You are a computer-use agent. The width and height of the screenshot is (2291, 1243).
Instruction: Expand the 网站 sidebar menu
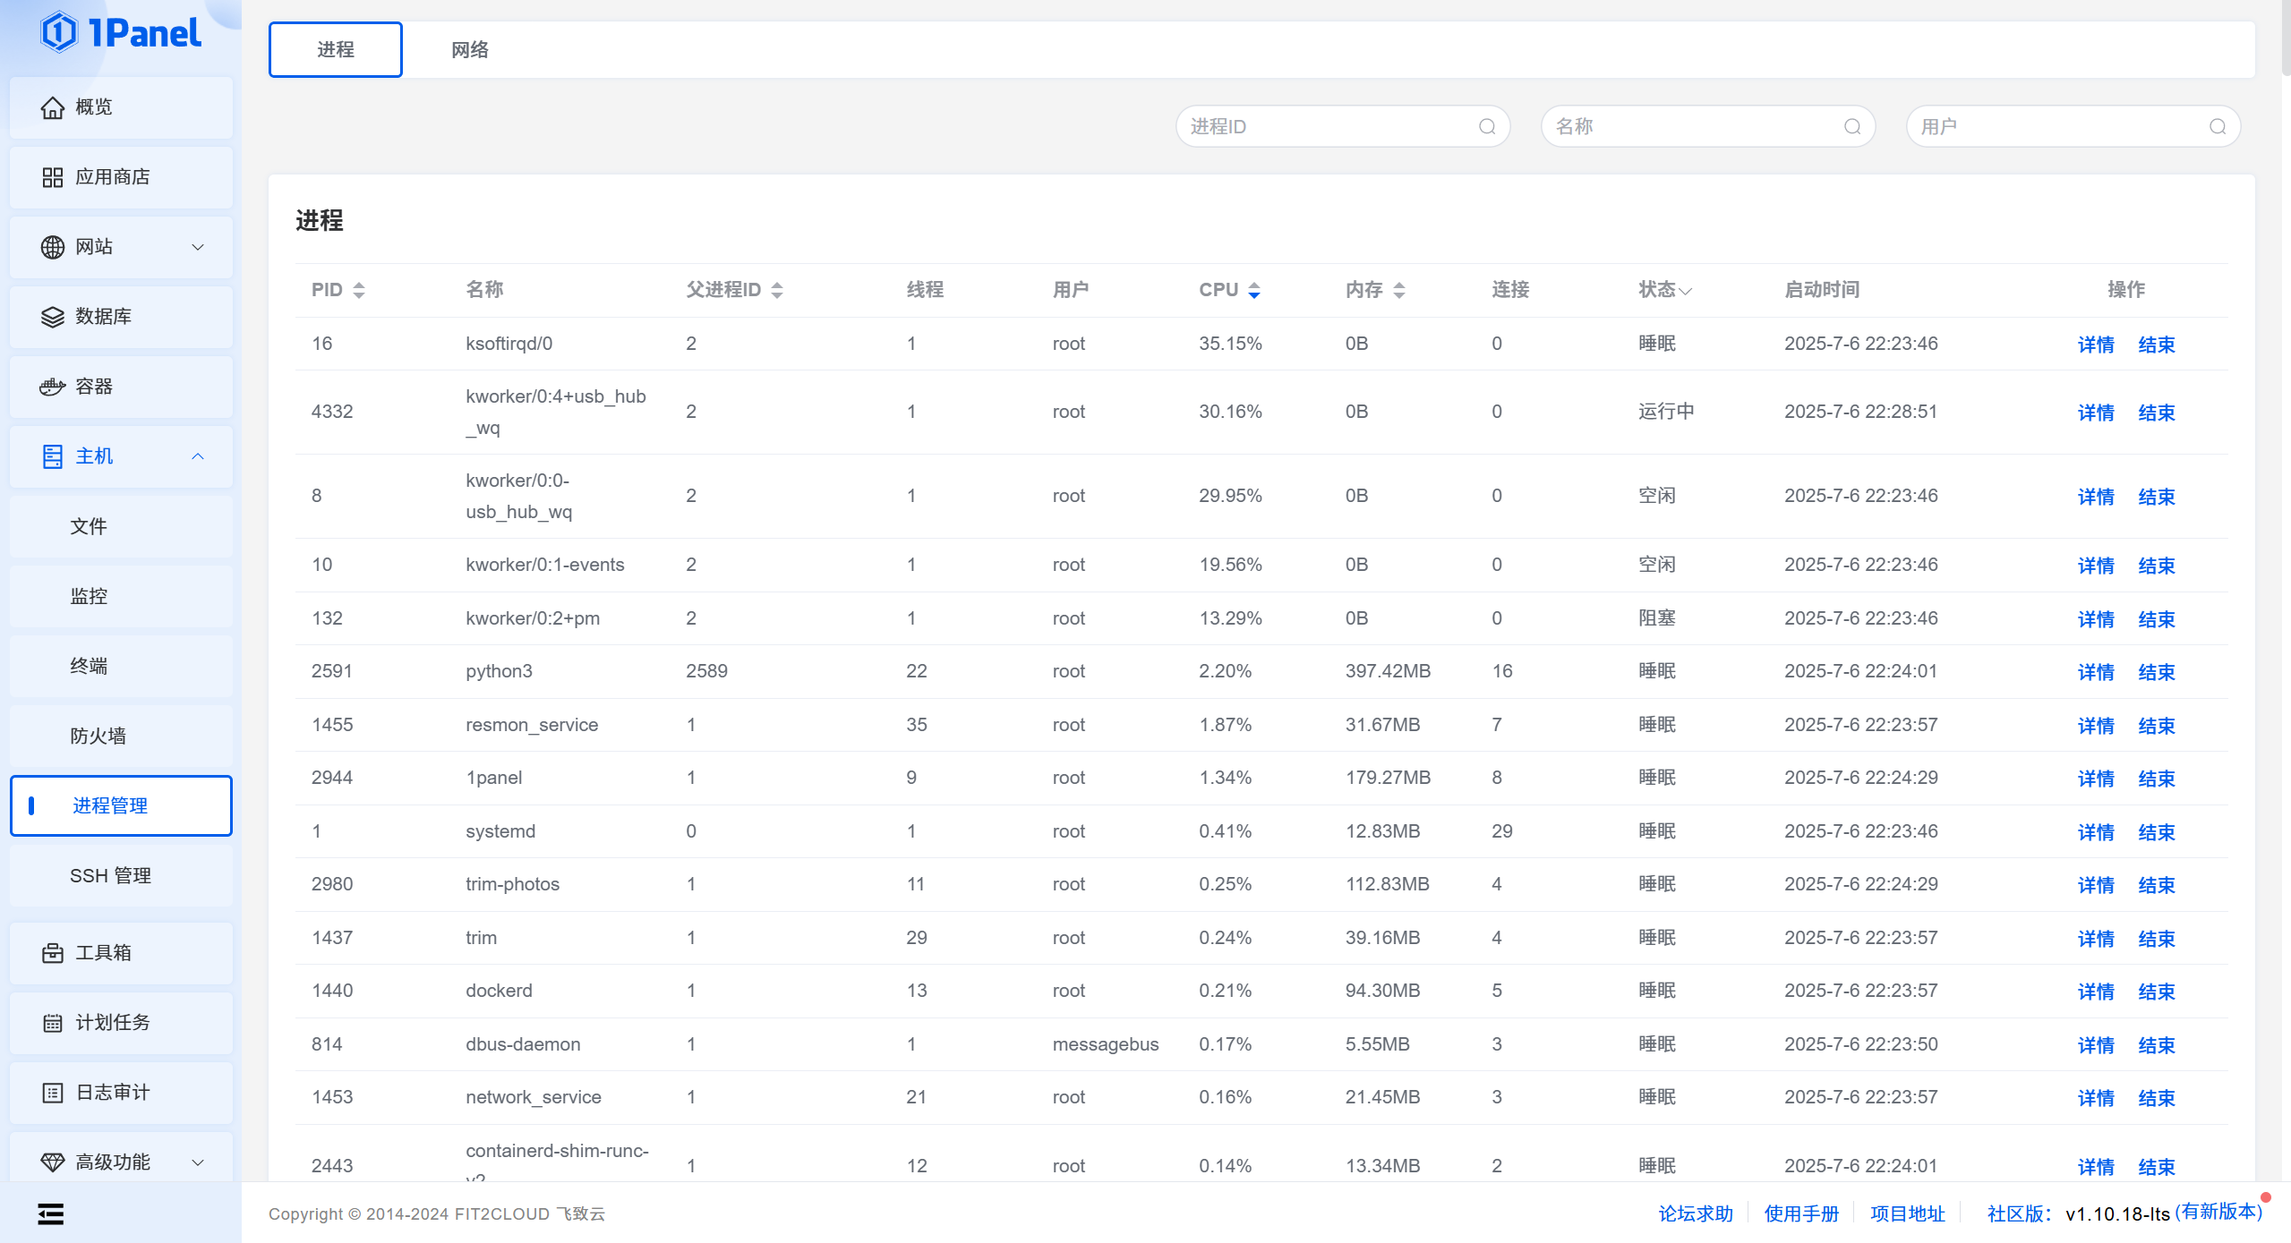121,247
